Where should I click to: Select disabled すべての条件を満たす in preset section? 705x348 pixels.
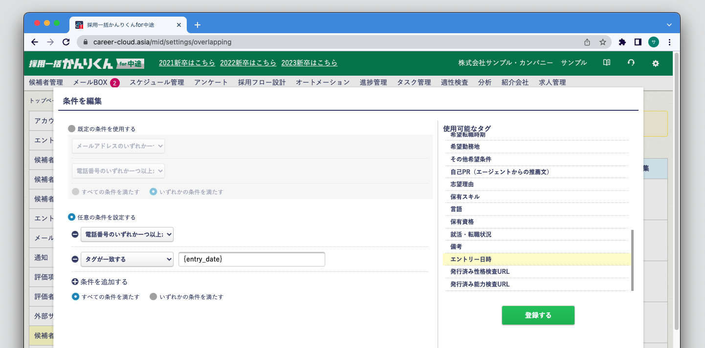click(75, 192)
